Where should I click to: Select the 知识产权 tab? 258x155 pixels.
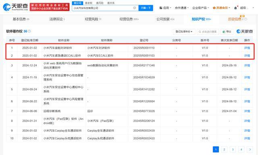click(201, 19)
